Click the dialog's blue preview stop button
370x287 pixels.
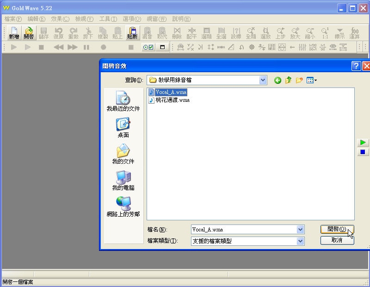point(363,152)
